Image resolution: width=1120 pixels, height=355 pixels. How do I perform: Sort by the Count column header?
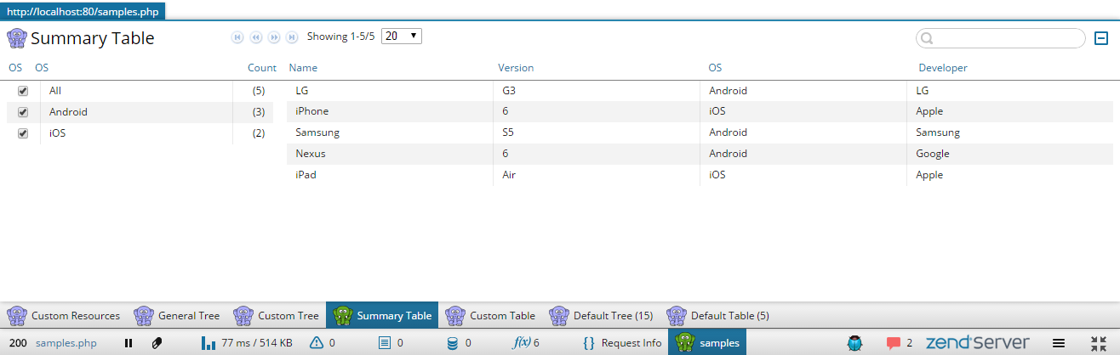(x=262, y=68)
